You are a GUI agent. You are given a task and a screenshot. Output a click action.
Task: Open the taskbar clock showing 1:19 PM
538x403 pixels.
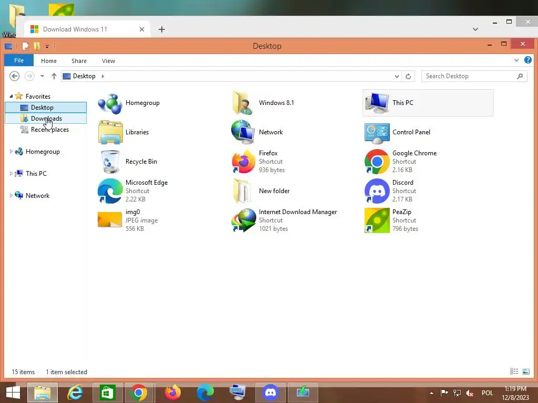[x=515, y=393]
